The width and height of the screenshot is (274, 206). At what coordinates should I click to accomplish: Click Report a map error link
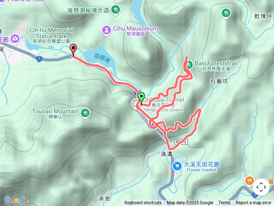click(x=253, y=203)
